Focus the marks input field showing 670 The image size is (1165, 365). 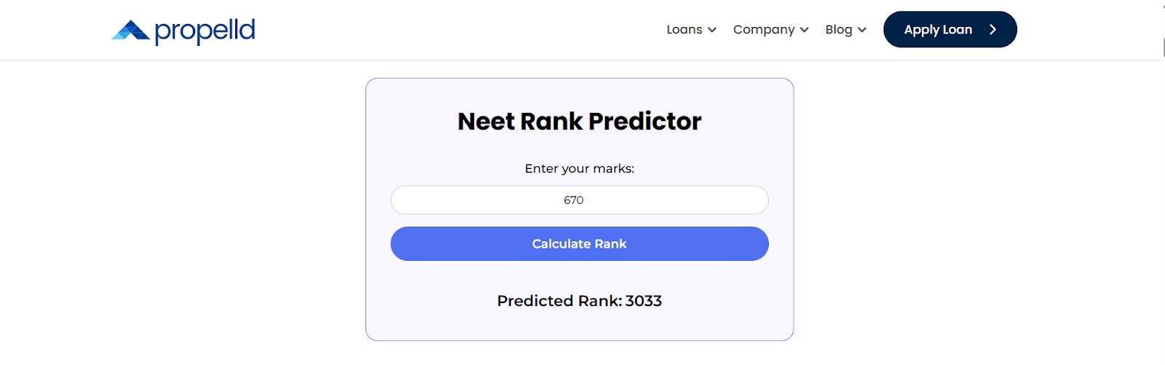580,200
